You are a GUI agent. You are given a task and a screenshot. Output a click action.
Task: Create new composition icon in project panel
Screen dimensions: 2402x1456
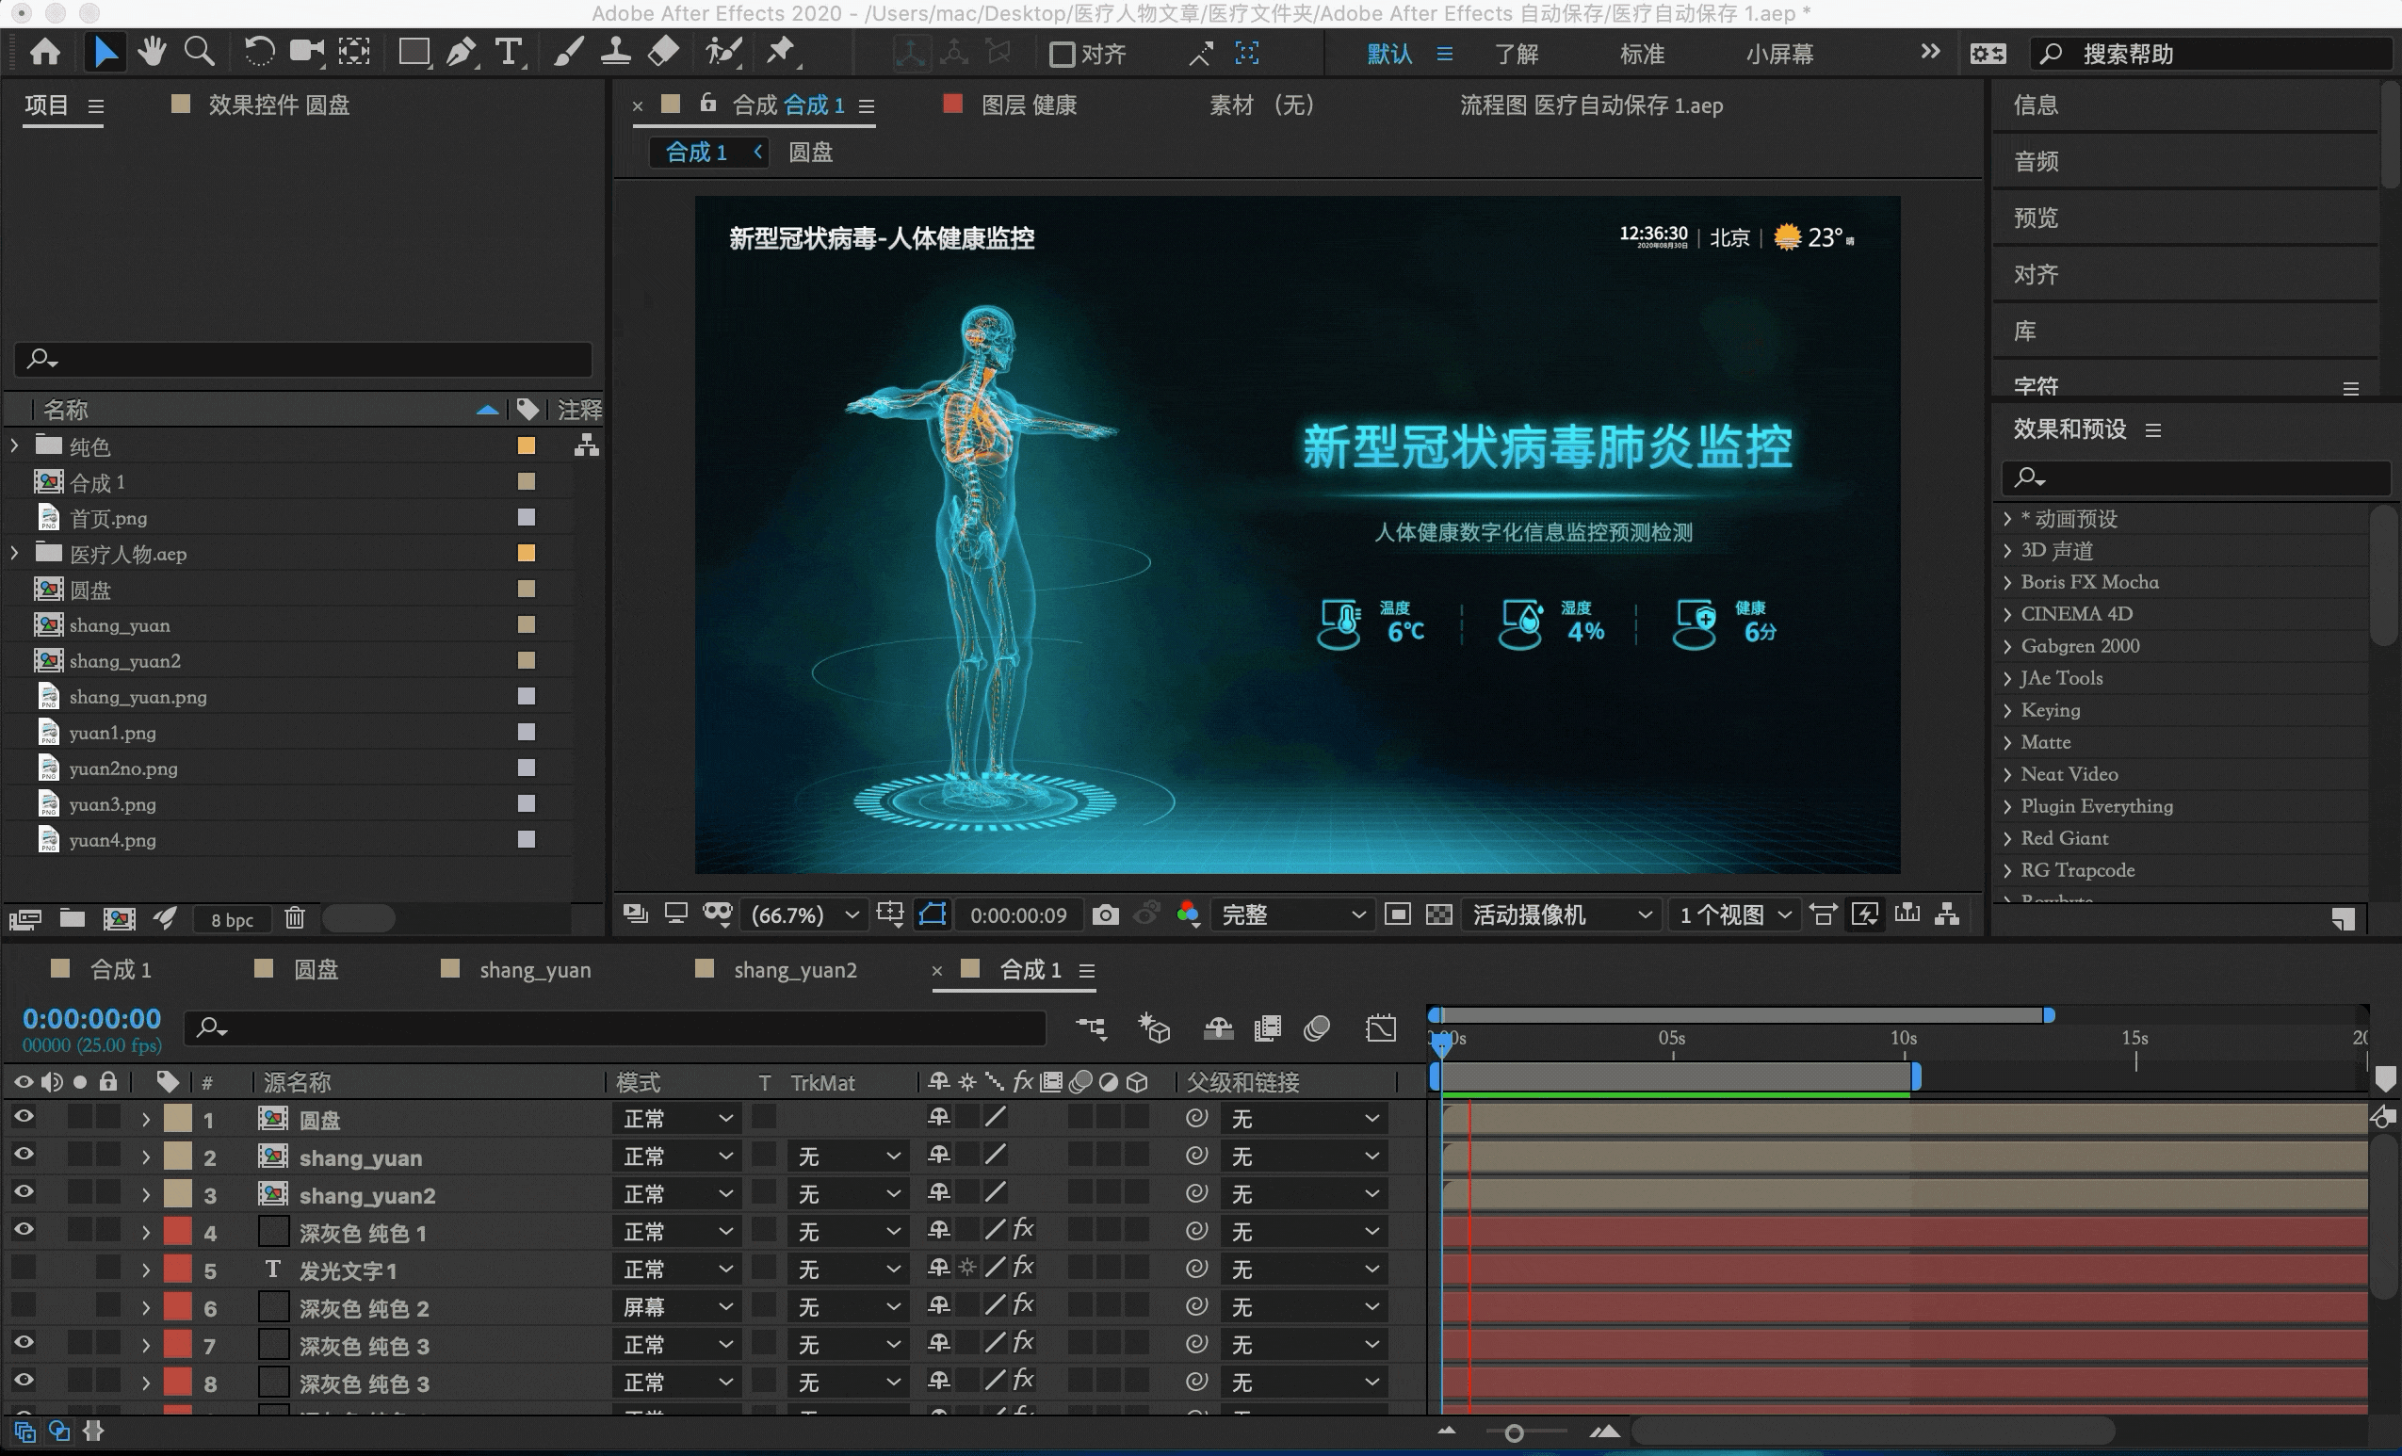tap(119, 918)
